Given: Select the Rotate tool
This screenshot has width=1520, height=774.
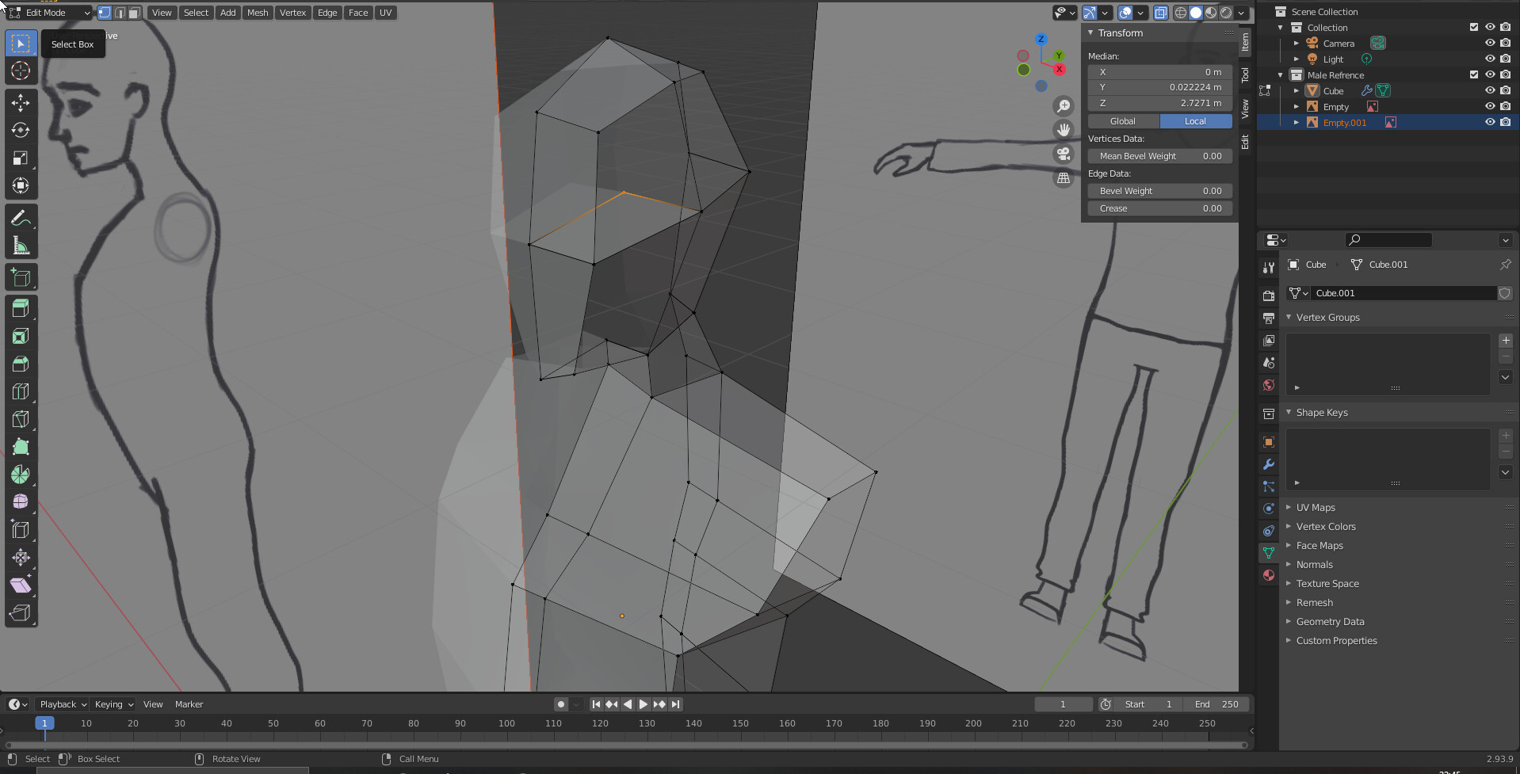Looking at the screenshot, I should click(x=21, y=130).
